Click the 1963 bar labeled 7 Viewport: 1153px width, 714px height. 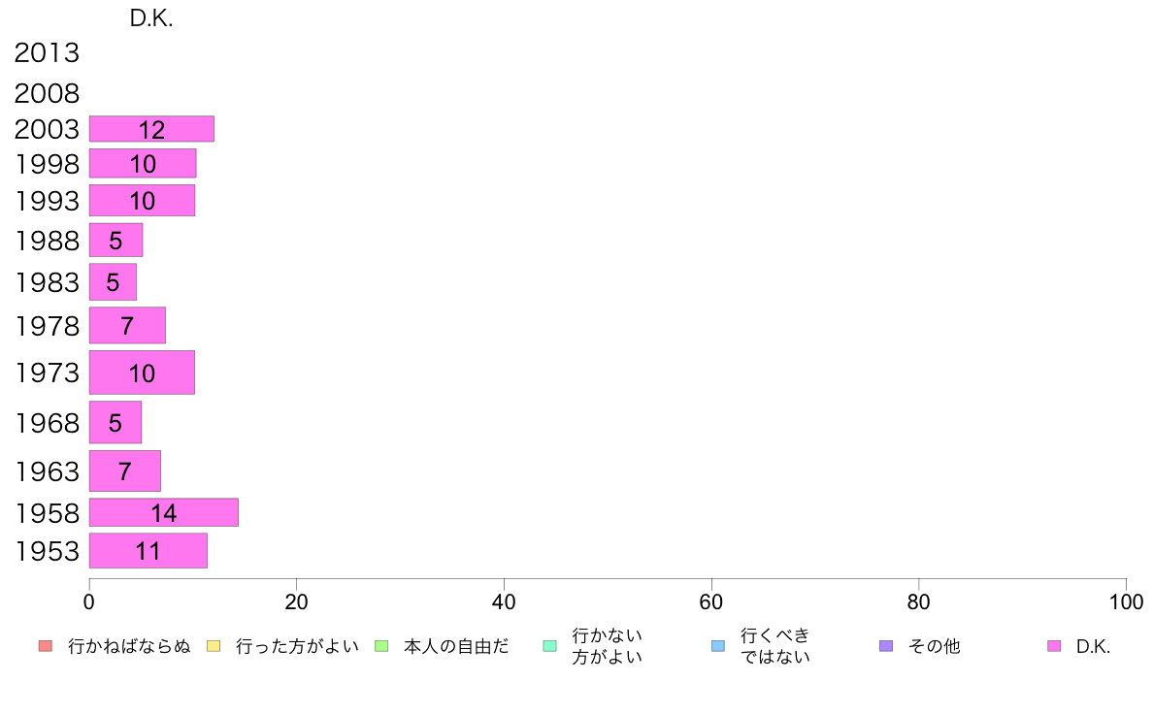pos(125,471)
